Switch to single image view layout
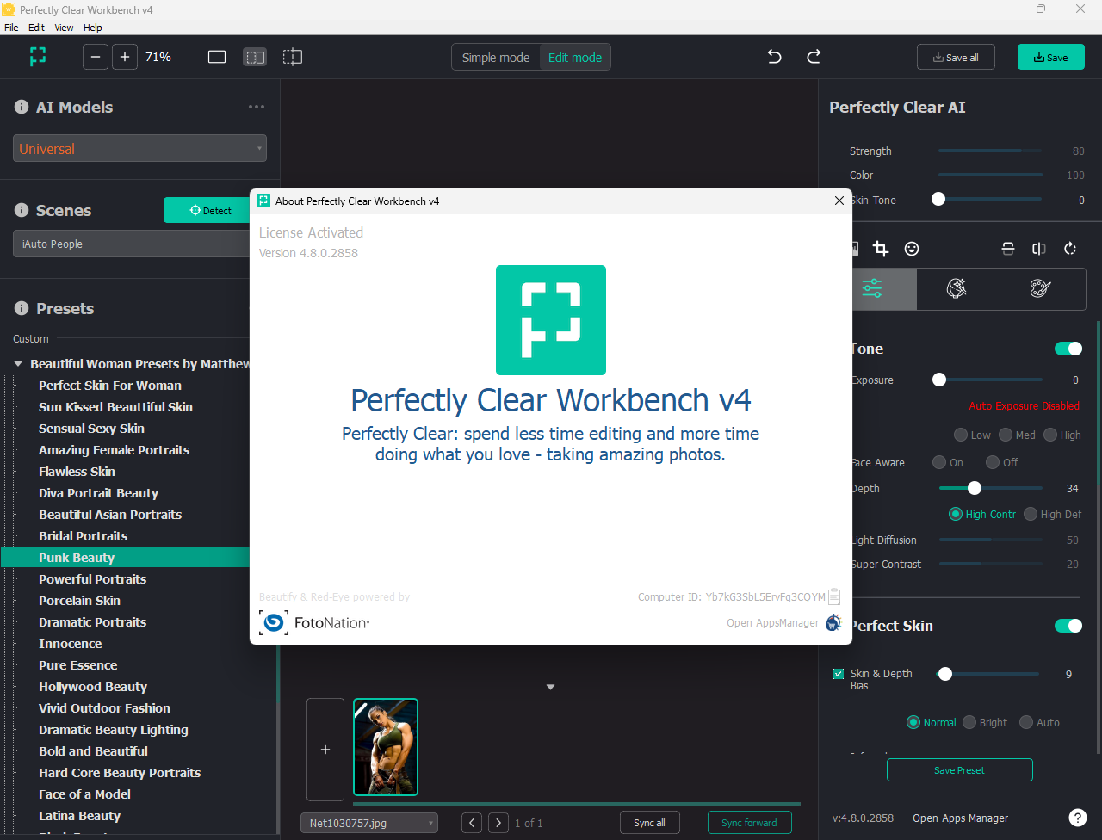Image resolution: width=1102 pixels, height=840 pixels. [217, 57]
